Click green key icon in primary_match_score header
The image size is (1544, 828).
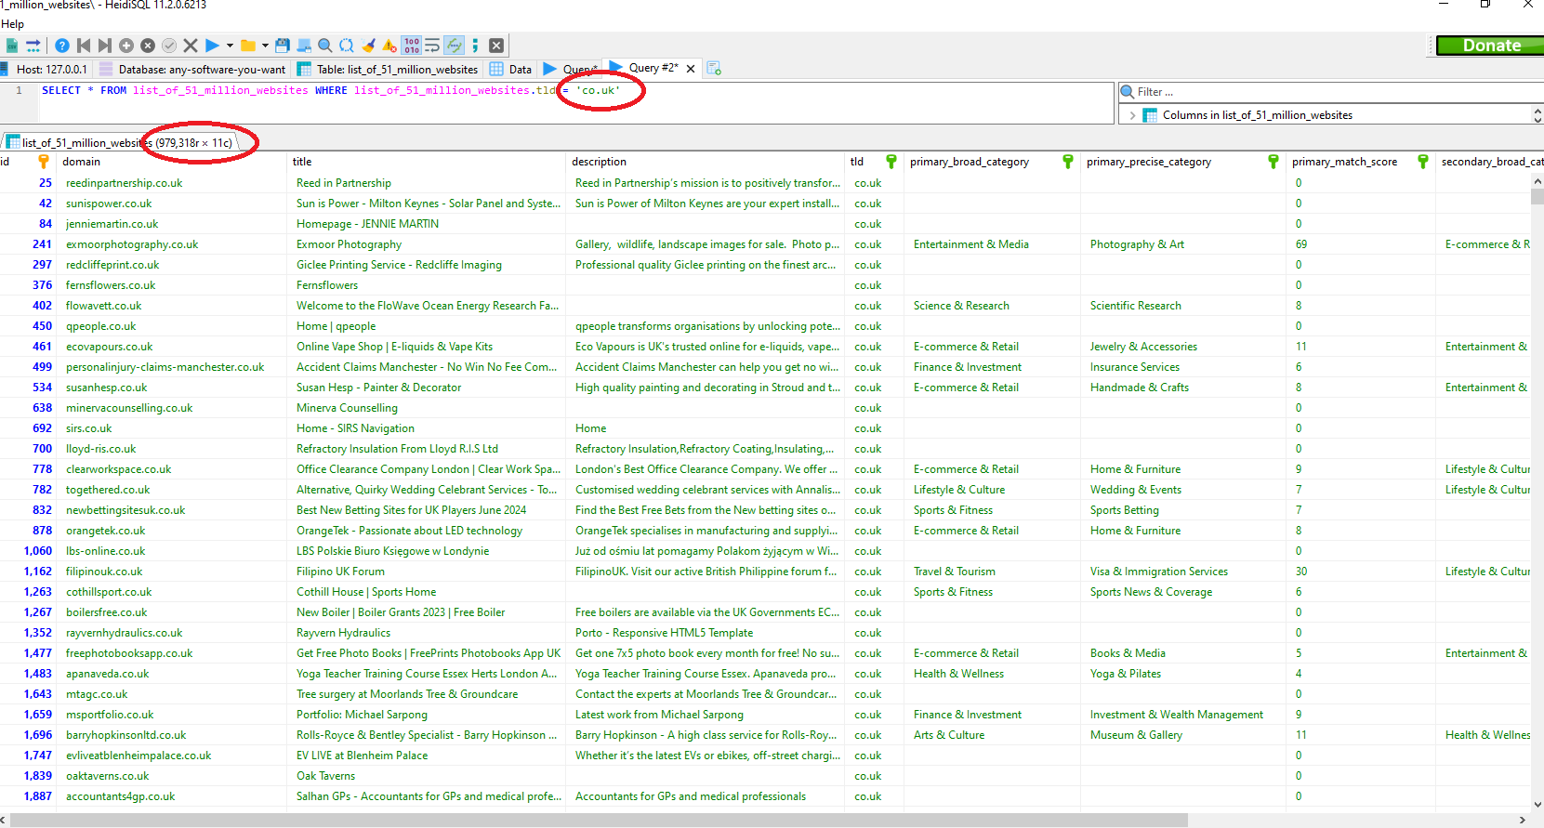pos(1423,162)
